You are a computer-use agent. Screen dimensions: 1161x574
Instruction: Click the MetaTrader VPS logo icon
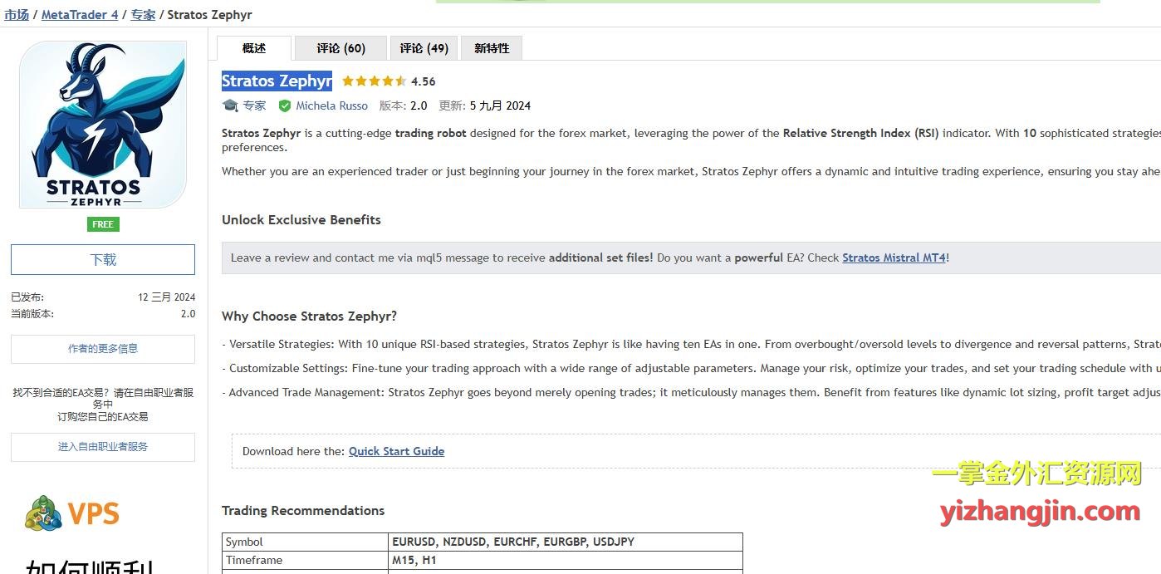(x=43, y=513)
